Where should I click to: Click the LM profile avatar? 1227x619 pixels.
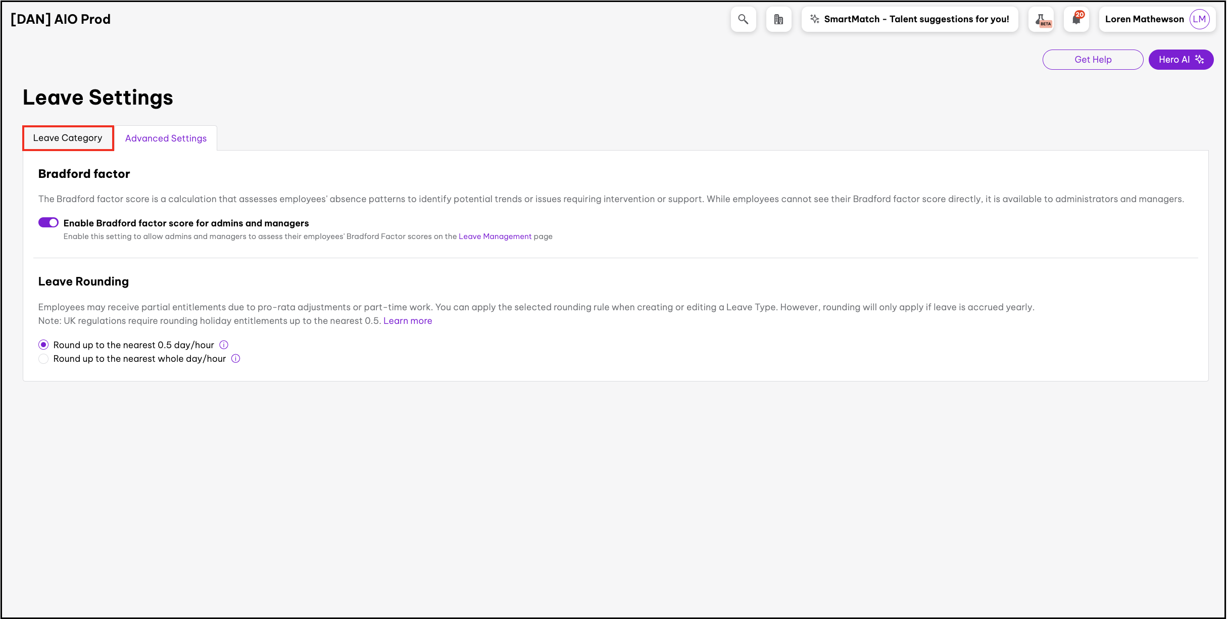[1199, 19]
